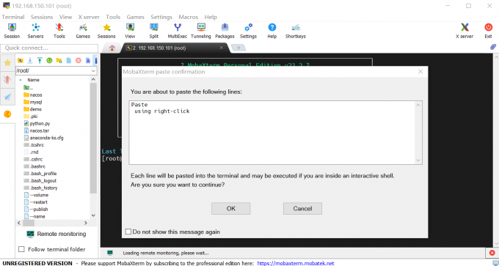This screenshot has height=266, width=499.
Task: Click the Quick connect input field
Action: point(49,48)
